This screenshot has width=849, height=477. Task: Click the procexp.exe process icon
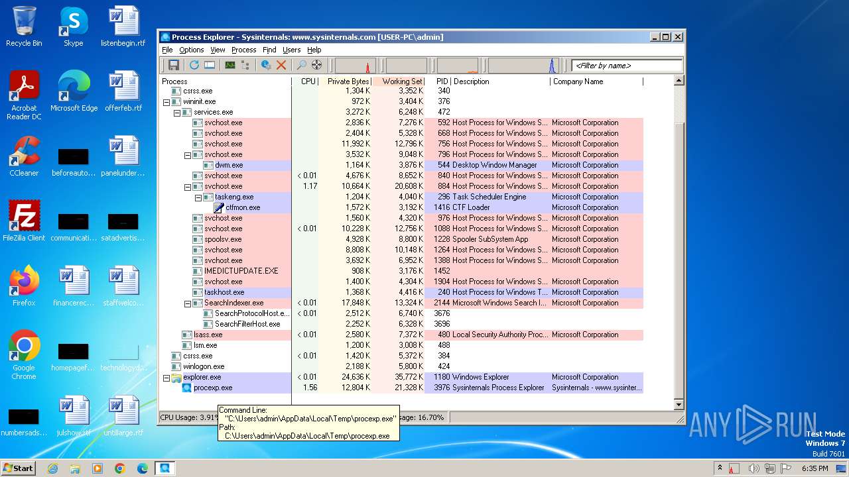pyautogui.click(x=187, y=388)
